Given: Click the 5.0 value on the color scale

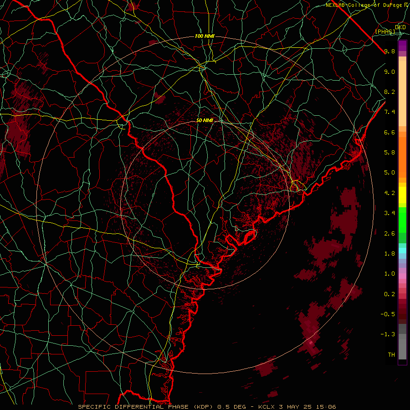Looking at the screenshot, I should click(x=389, y=173).
